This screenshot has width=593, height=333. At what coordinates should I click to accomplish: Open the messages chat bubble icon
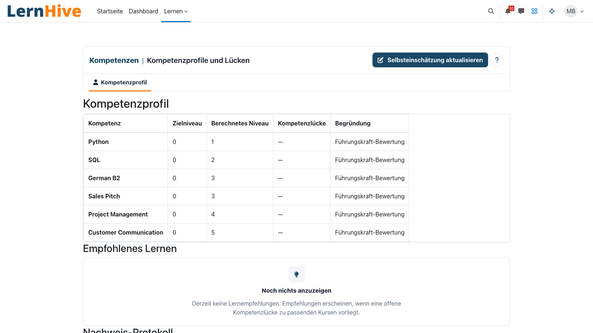point(521,11)
